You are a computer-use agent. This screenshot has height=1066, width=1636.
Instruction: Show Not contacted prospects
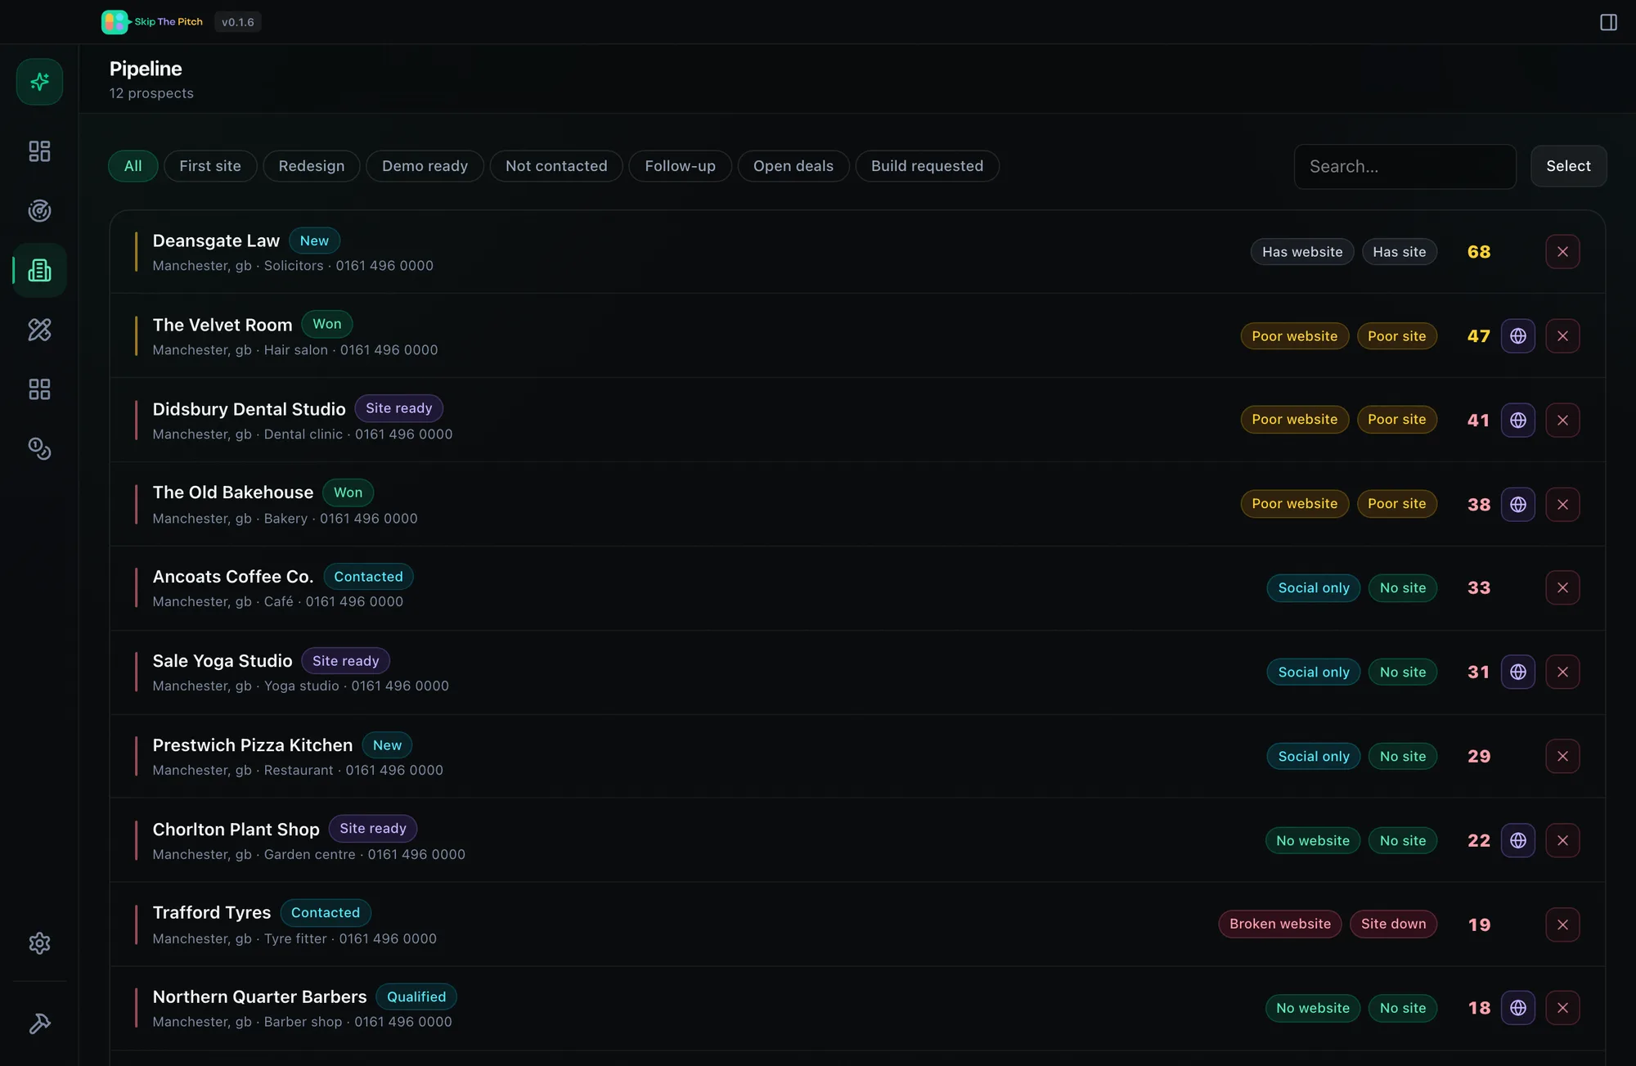556,166
